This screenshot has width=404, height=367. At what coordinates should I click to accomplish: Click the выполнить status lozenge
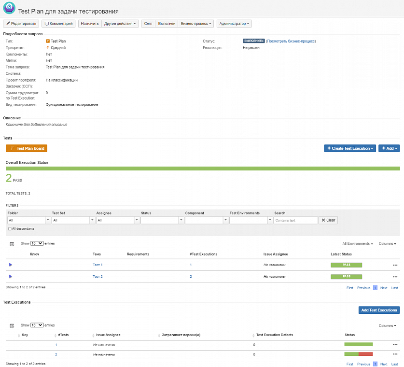pyautogui.click(x=253, y=41)
